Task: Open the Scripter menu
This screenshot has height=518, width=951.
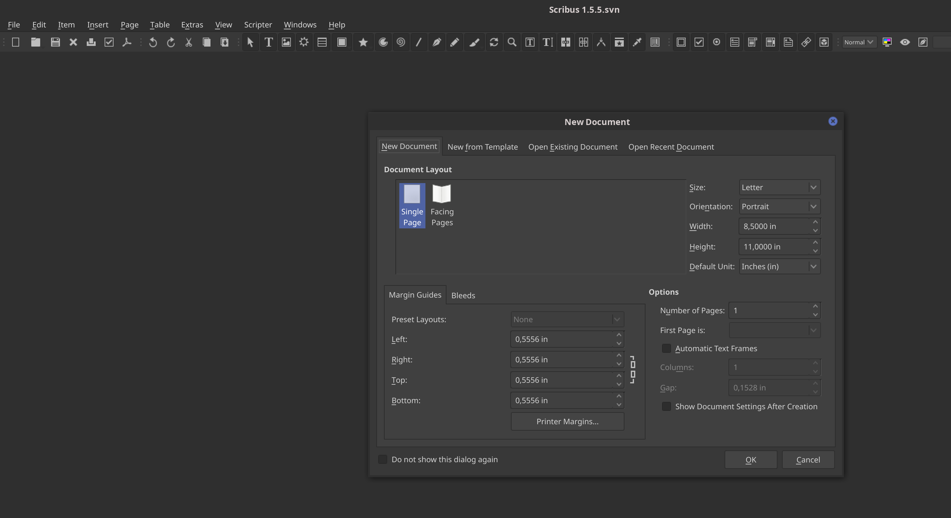Action: click(258, 25)
